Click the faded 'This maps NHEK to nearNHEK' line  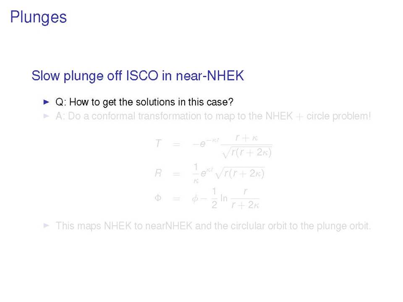click(x=213, y=226)
